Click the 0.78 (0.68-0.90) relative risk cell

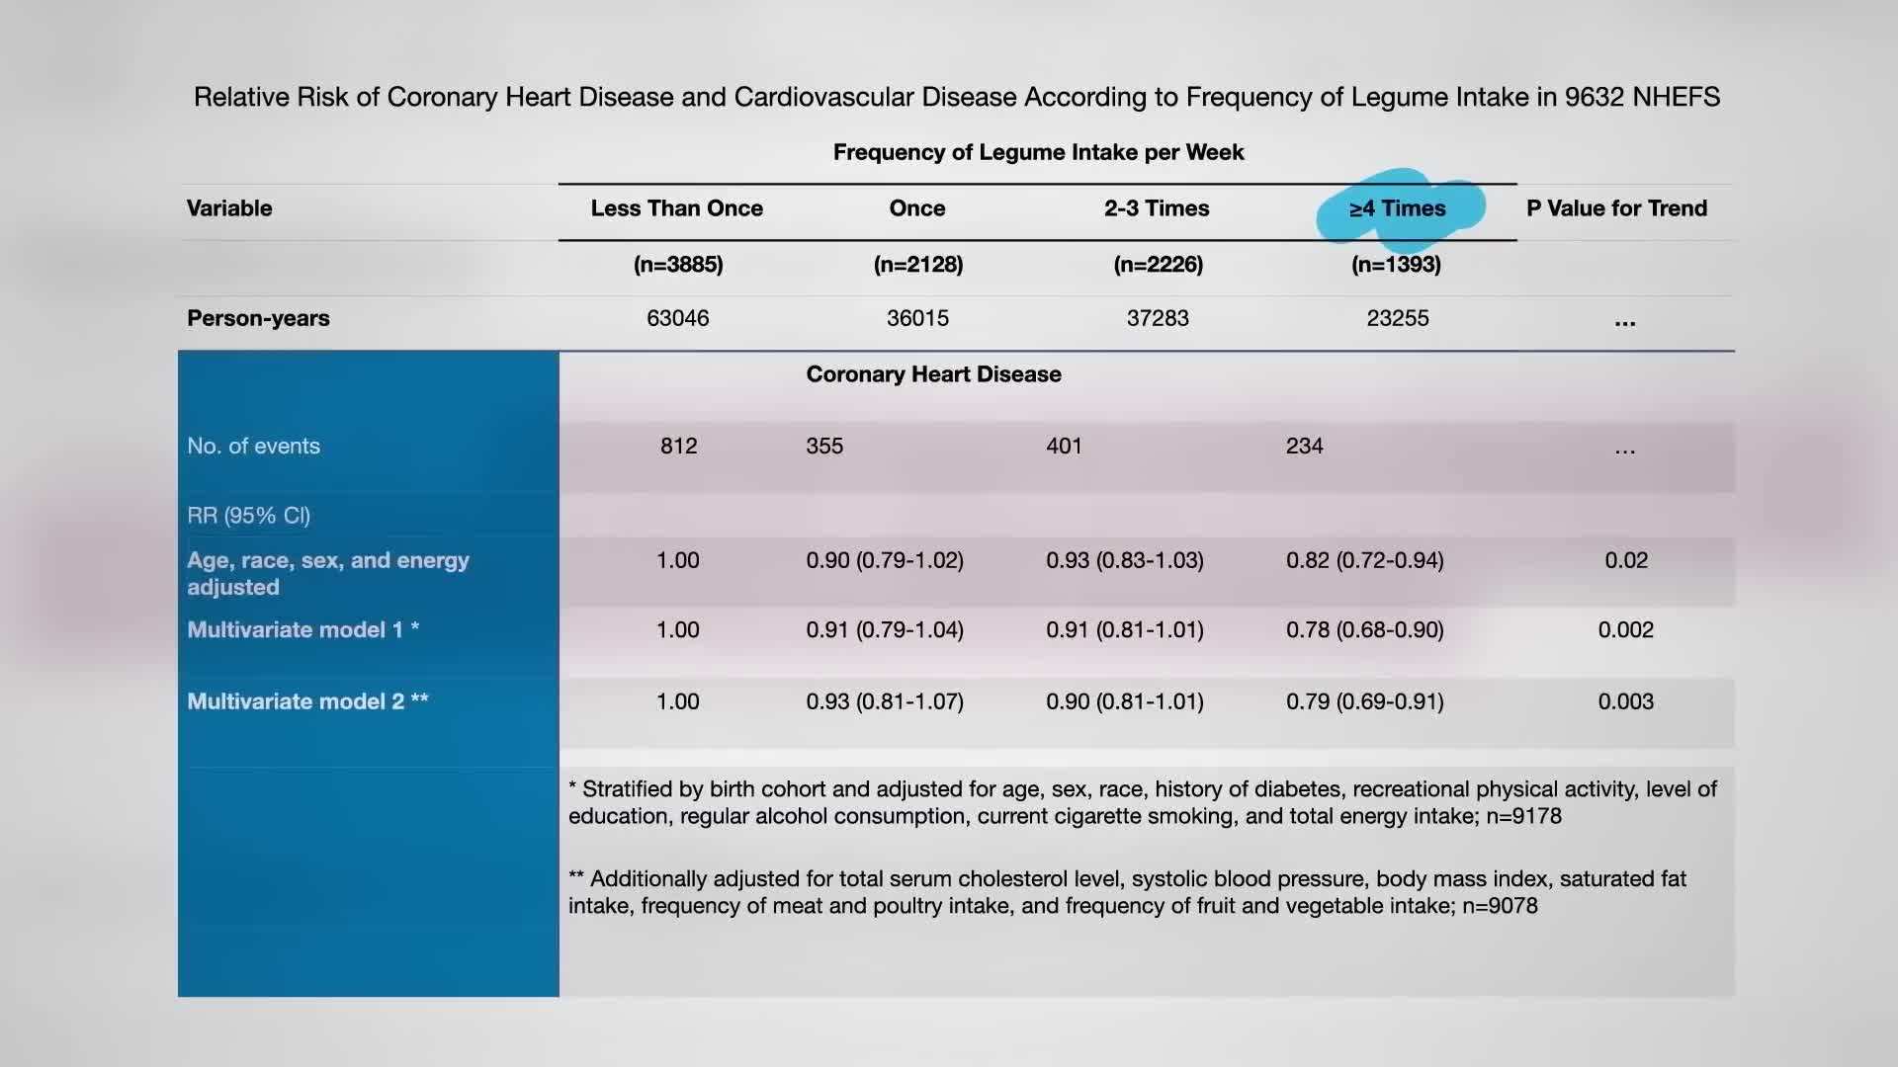tap(1364, 630)
